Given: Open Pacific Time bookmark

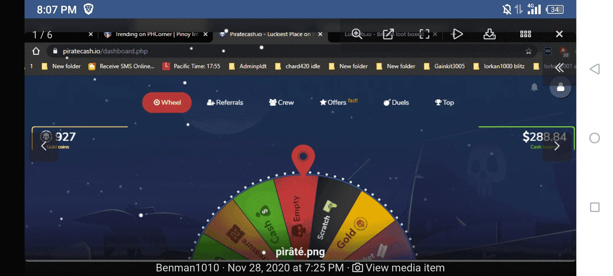Looking at the screenshot, I should point(192,66).
